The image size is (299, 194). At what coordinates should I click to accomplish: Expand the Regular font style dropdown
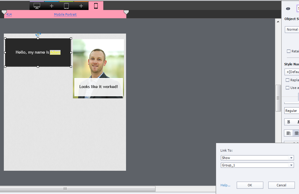(x=292, y=111)
